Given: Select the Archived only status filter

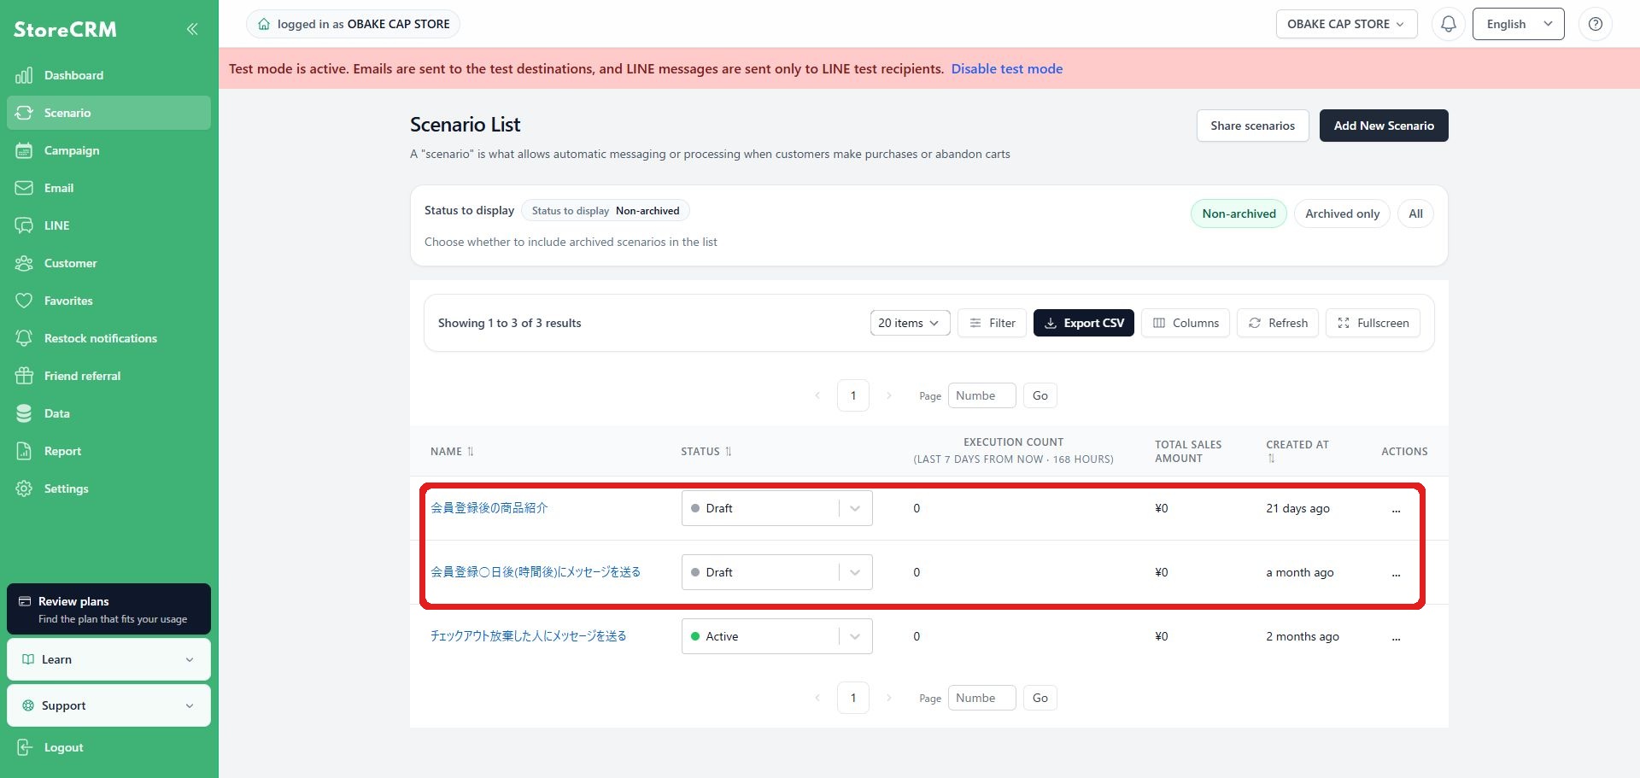Looking at the screenshot, I should 1342,214.
